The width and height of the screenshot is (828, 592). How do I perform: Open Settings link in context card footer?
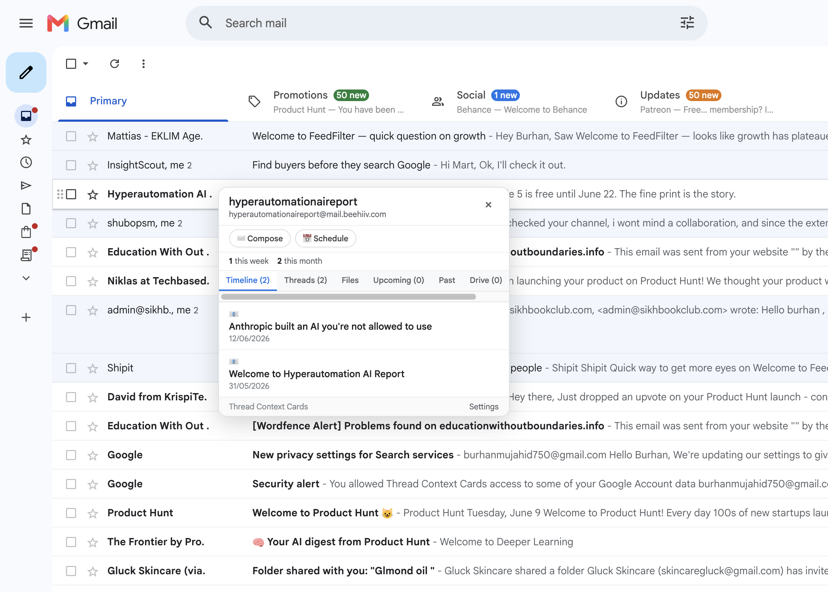click(483, 407)
